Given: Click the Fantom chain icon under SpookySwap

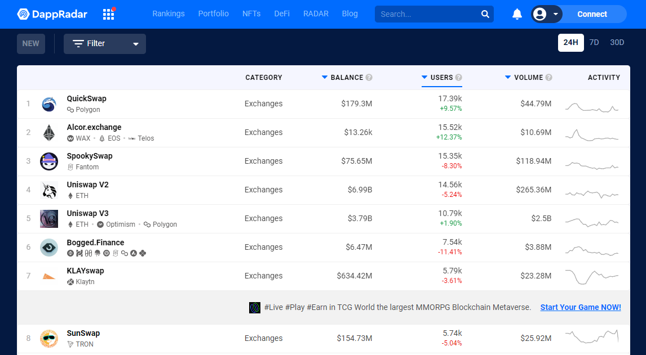Looking at the screenshot, I should click(x=70, y=167).
